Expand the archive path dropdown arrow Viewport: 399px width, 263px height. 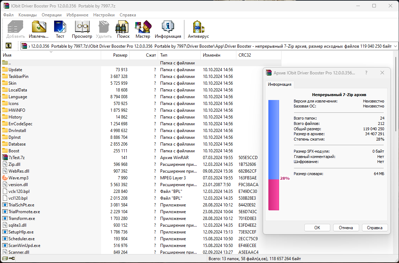pos(395,46)
